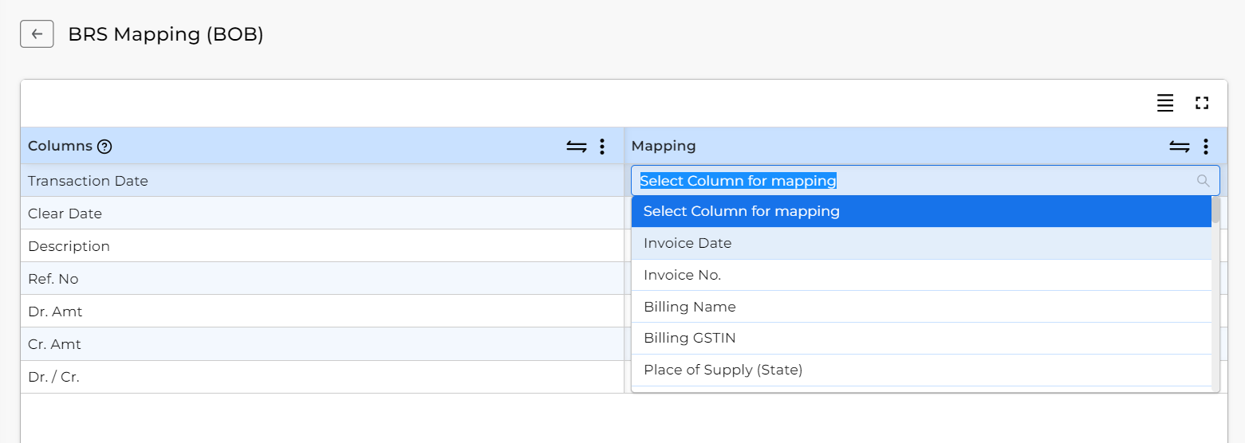
Task: Click the Dr. / Cr. row
Action: 322,377
